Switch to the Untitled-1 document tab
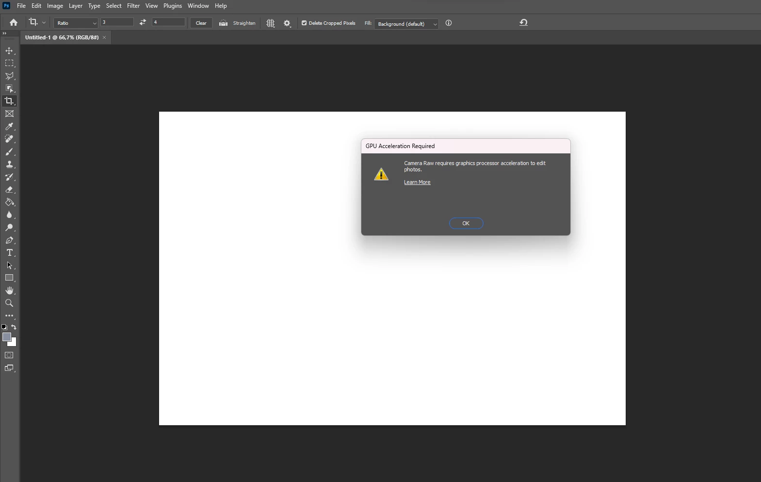The height and width of the screenshot is (482, 761). click(x=62, y=37)
